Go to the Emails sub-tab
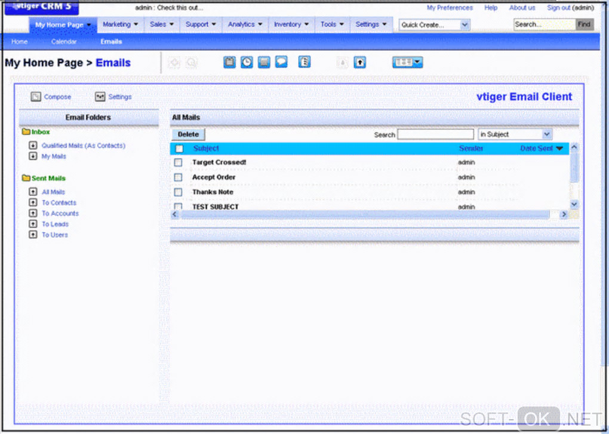The image size is (609, 434). point(111,42)
